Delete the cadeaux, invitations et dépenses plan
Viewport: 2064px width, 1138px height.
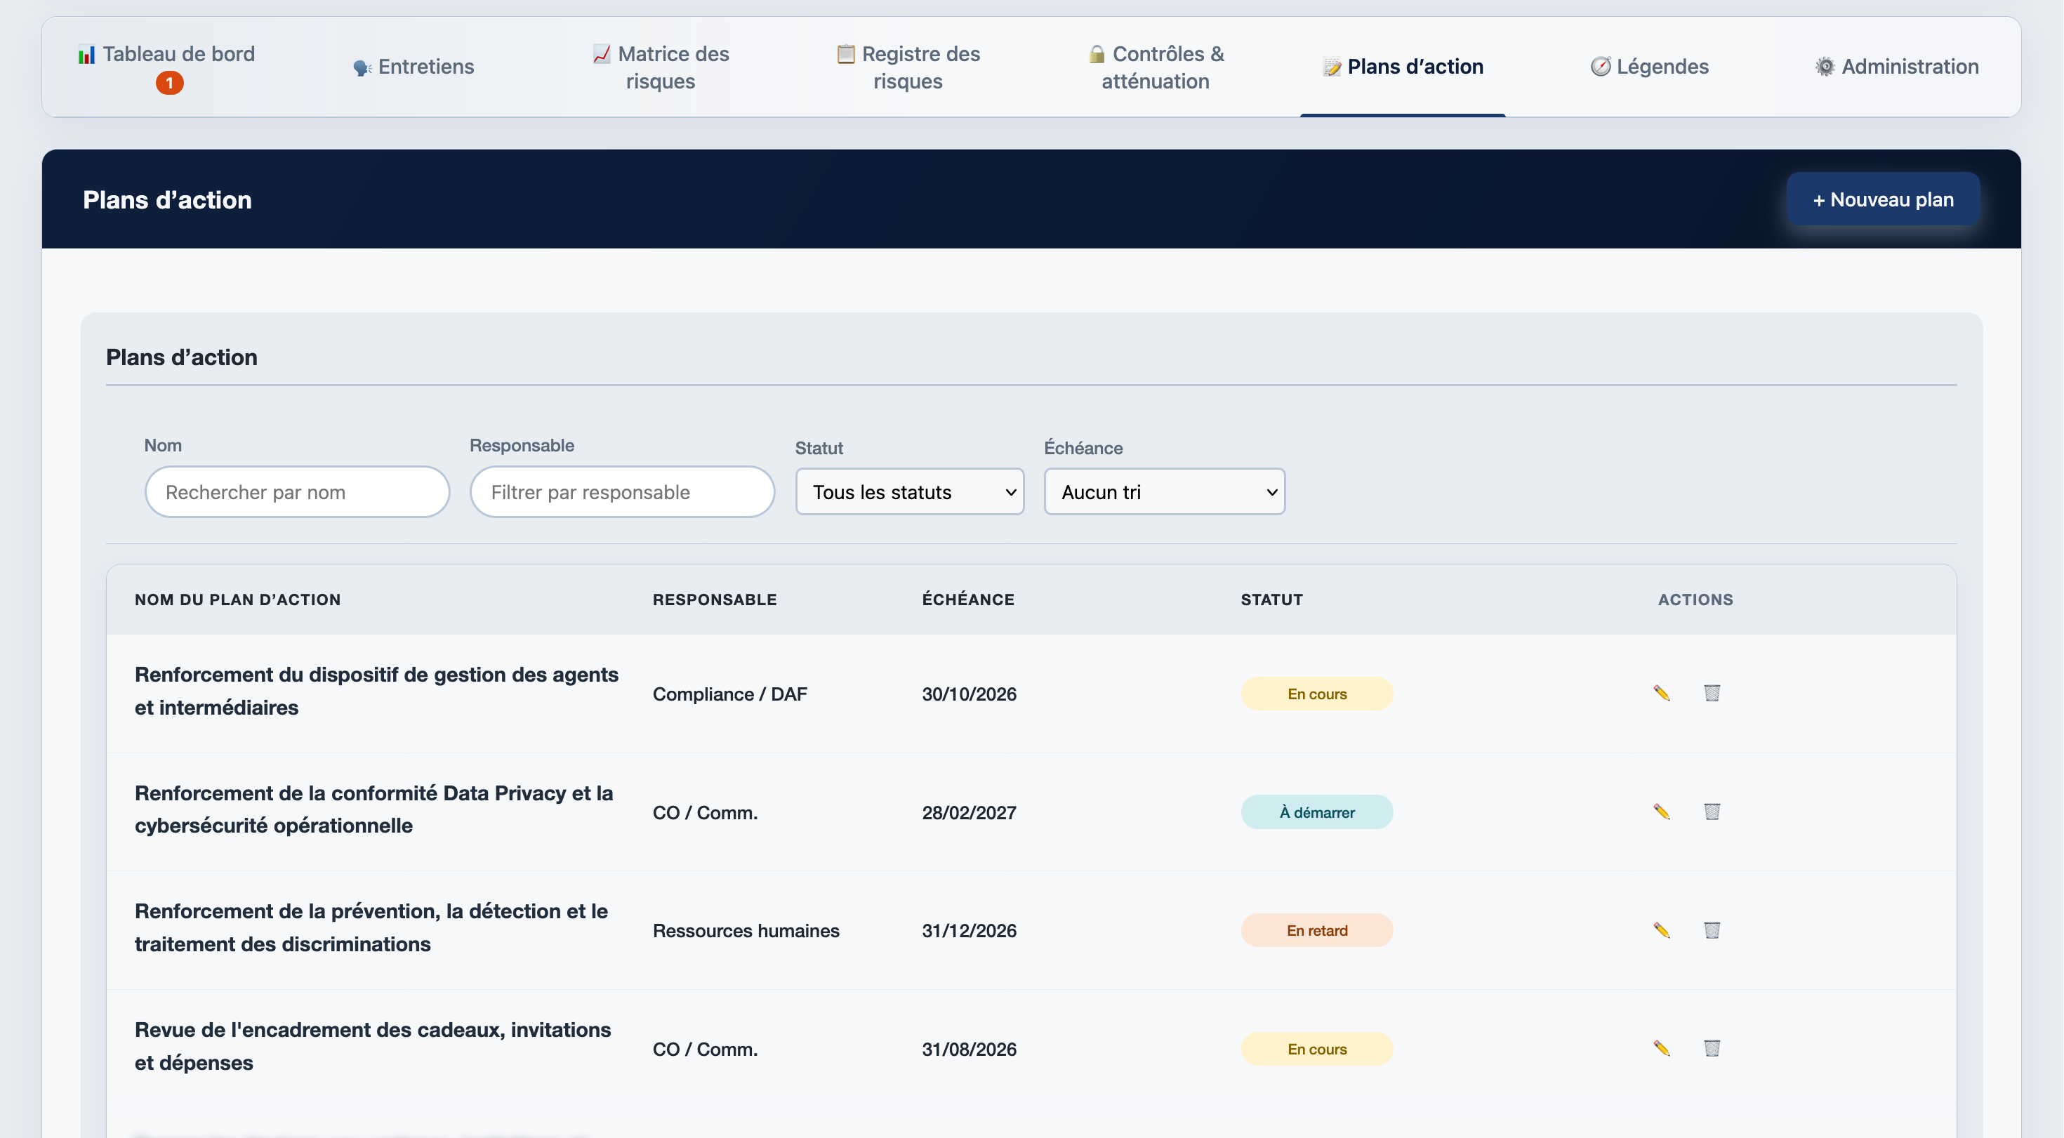(x=1712, y=1049)
